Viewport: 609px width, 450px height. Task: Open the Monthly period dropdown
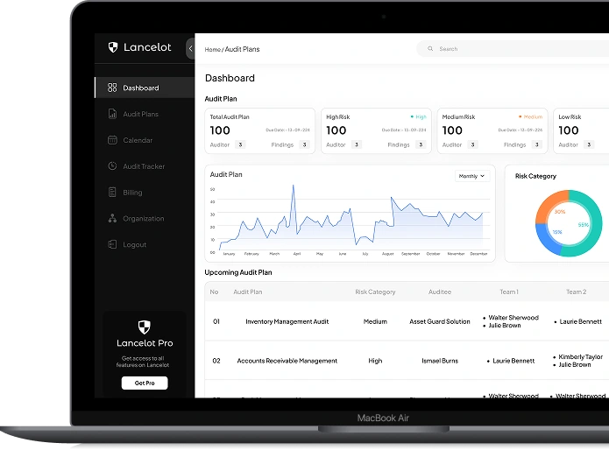pyautogui.click(x=471, y=176)
